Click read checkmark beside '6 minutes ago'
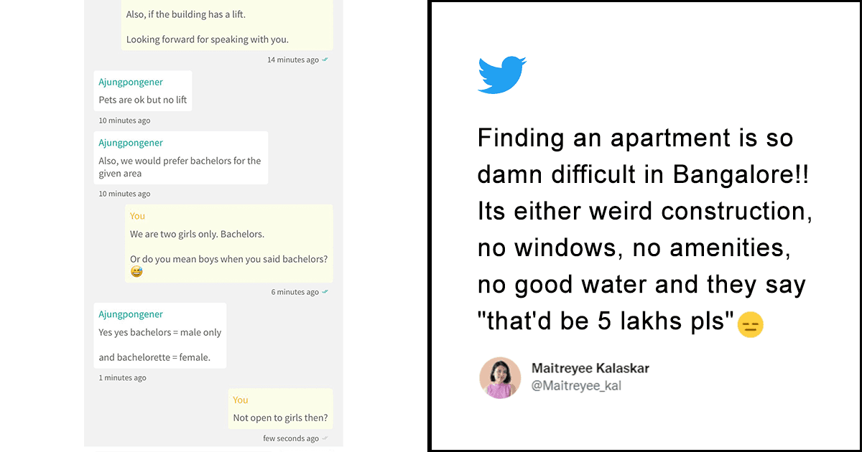The image size is (862, 452). [325, 292]
